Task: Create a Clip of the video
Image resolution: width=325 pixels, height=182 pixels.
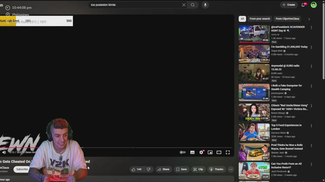Action: click(x=198, y=169)
